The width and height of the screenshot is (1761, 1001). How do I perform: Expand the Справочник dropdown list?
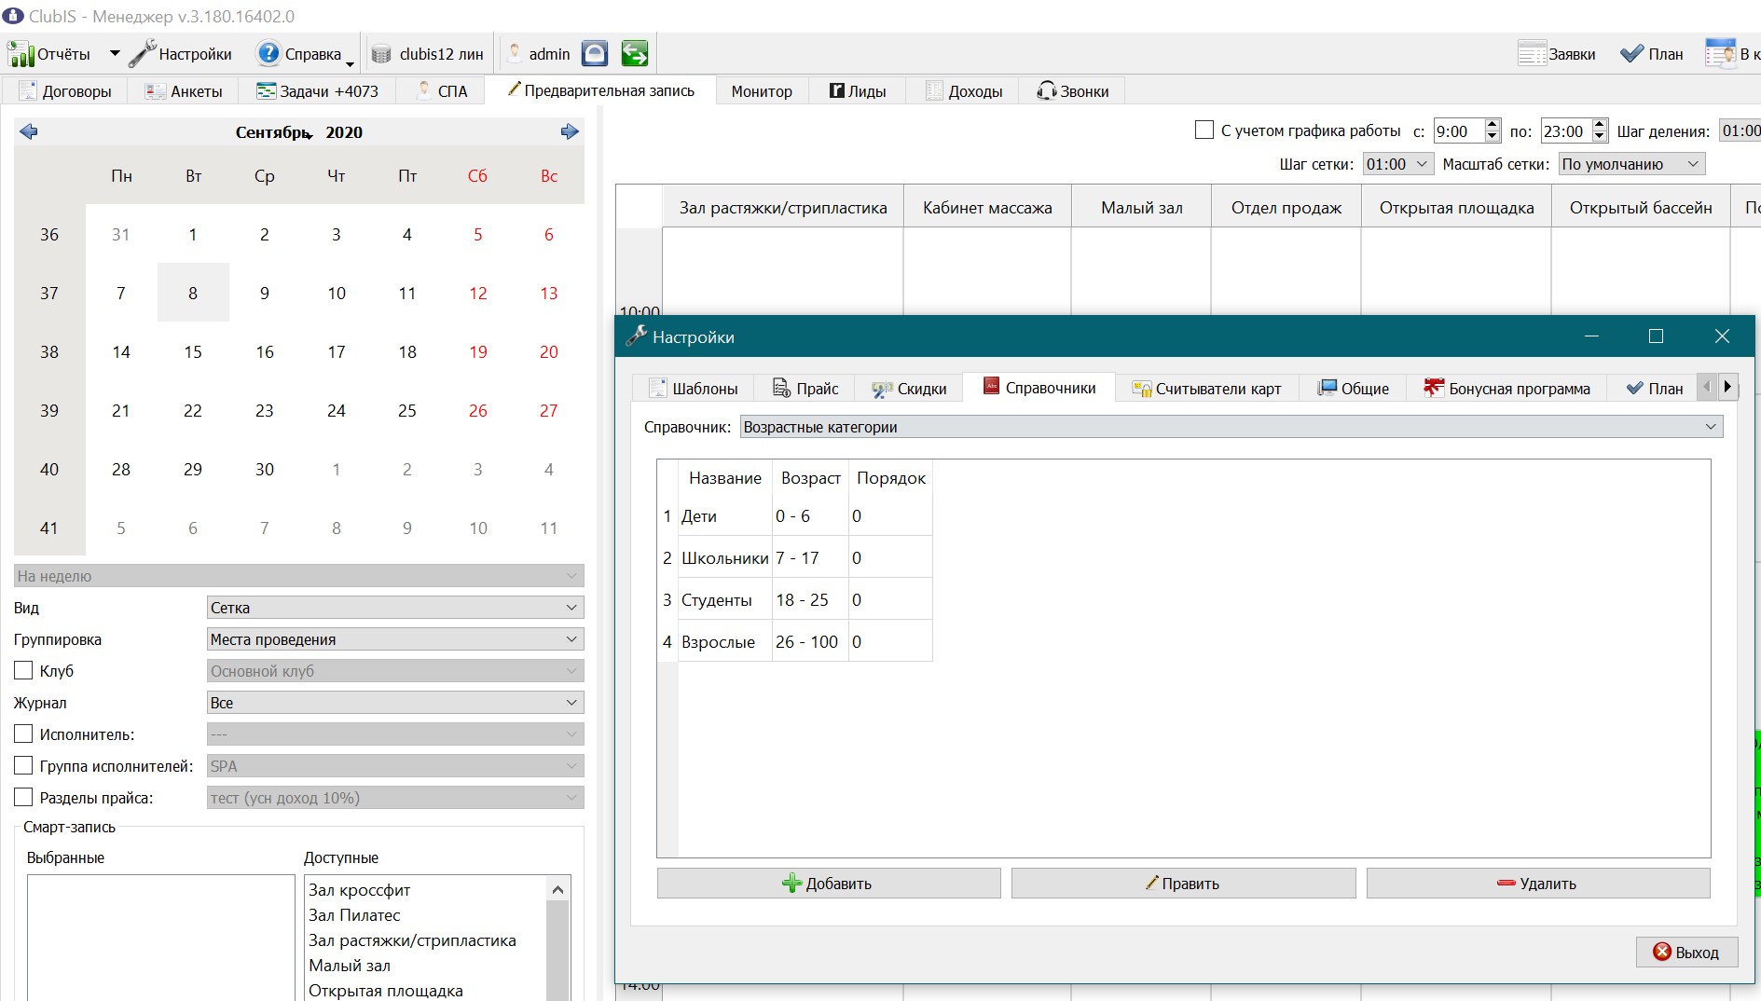(x=1231, y=427)
